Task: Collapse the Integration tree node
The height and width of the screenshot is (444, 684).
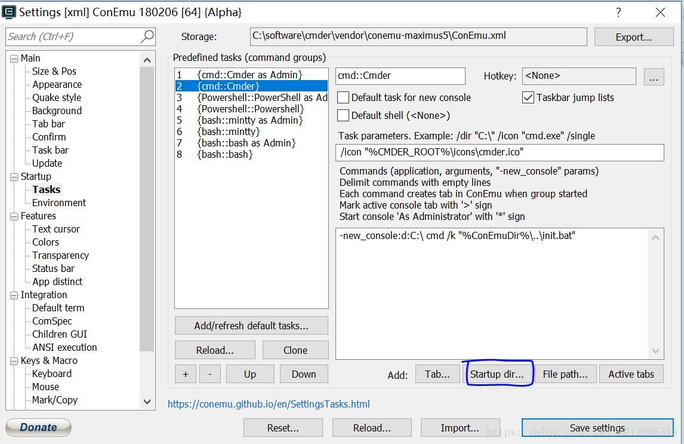Action: pyautogui.click(x=14, y=295)
